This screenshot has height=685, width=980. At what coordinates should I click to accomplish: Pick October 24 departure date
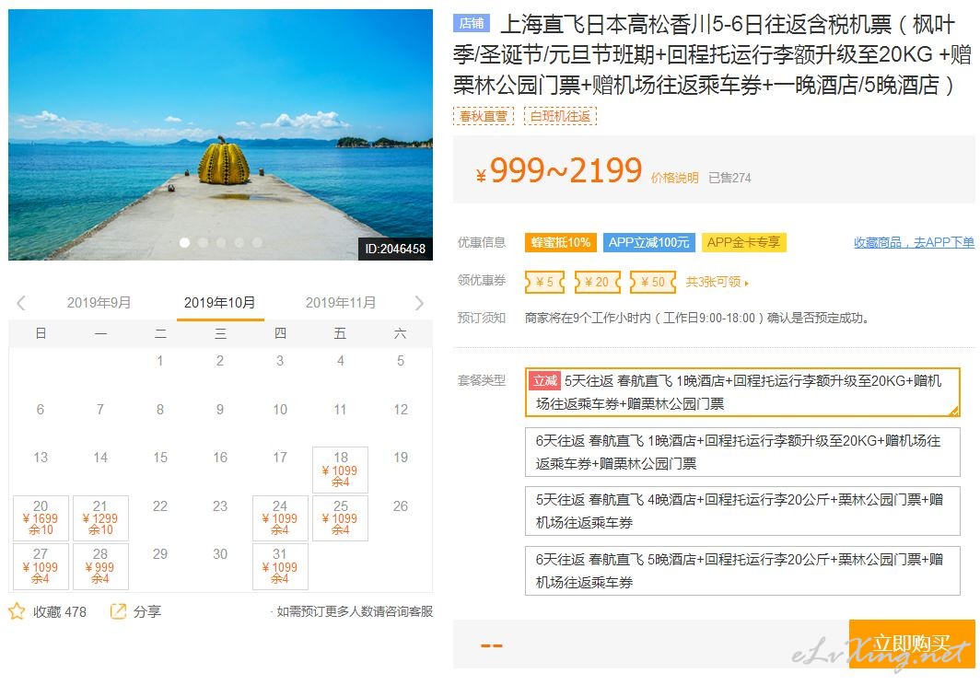click(280, 518)
